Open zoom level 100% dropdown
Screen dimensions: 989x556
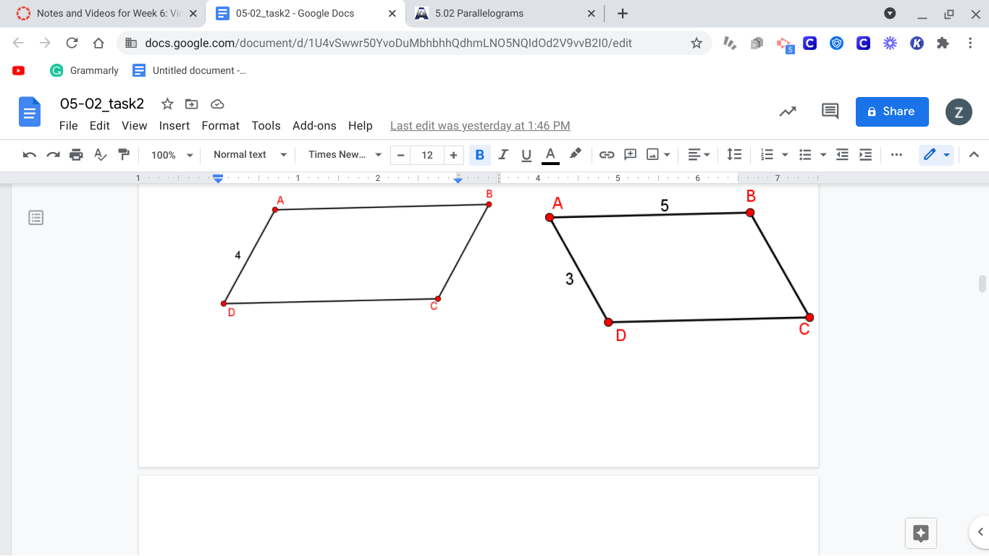(172, 155)
